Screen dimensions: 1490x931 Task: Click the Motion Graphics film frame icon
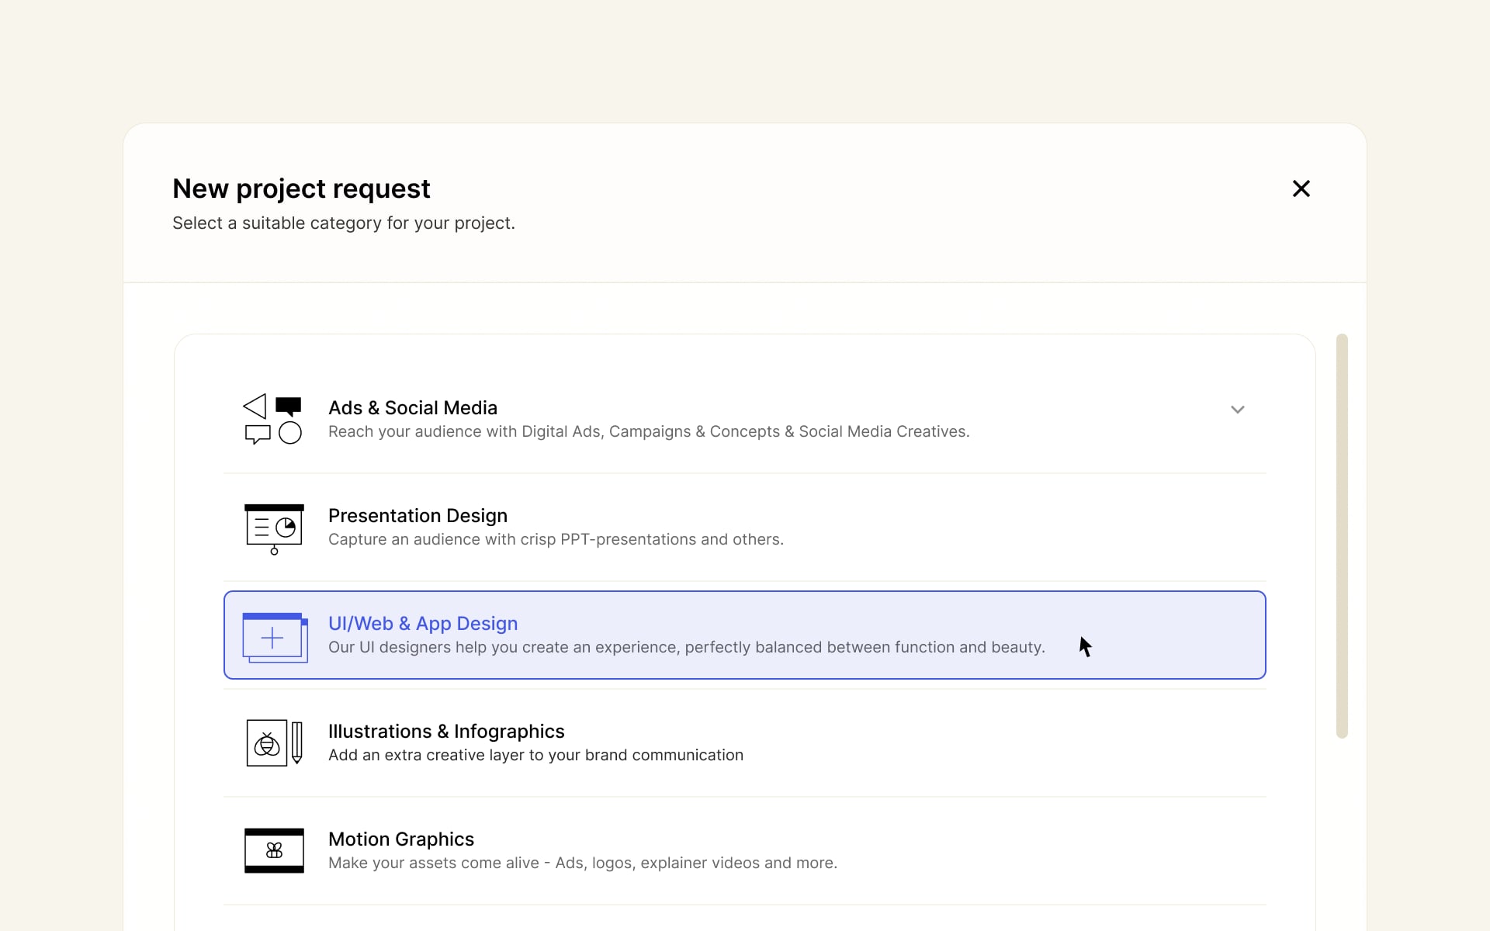tap(274, 850)
